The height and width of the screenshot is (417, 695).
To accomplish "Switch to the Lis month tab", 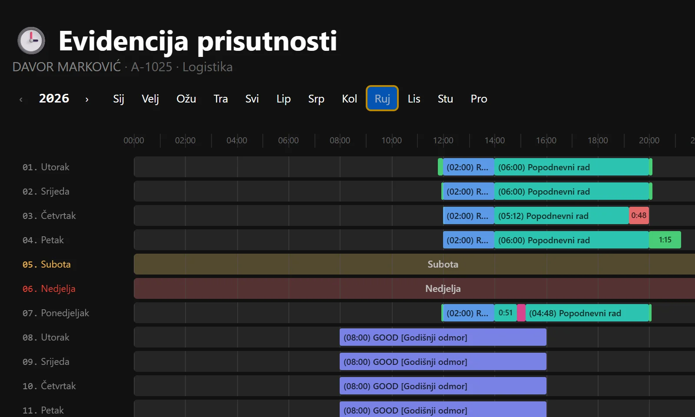I will [414, 99].
